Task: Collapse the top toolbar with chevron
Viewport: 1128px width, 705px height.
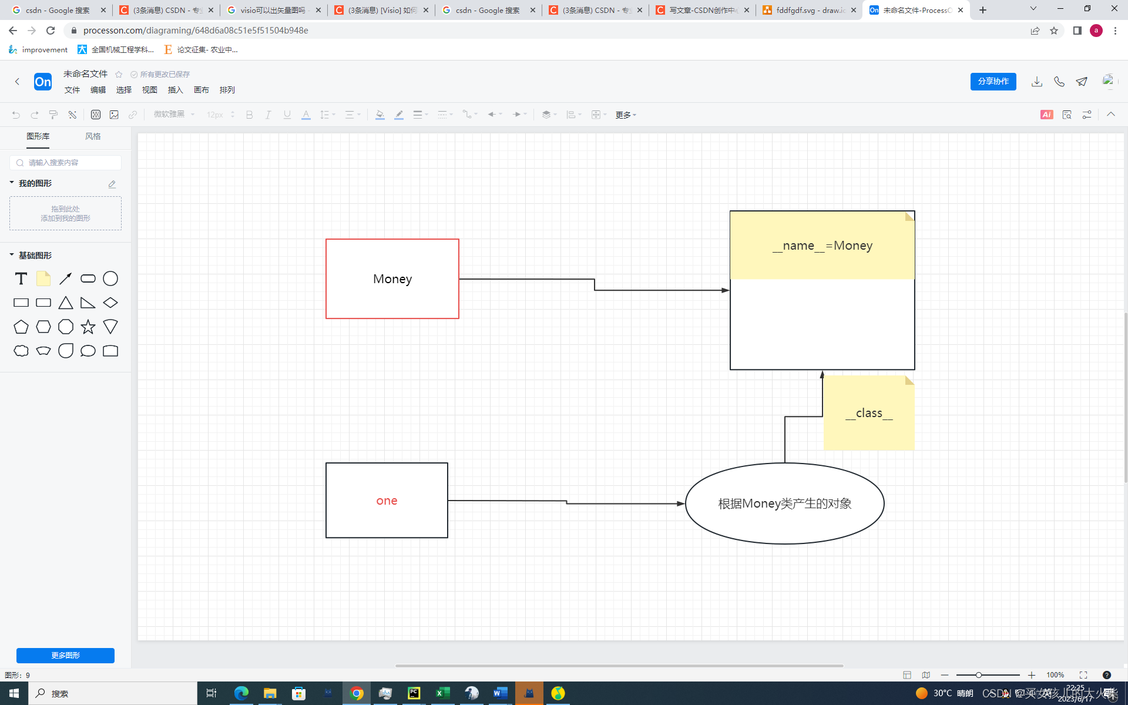Action: click(x=1110, y=115)
